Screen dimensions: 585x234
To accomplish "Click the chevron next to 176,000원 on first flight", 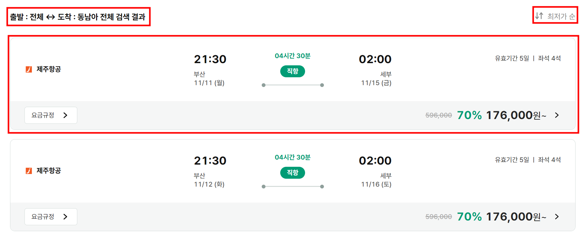I will tap(557, 115).
